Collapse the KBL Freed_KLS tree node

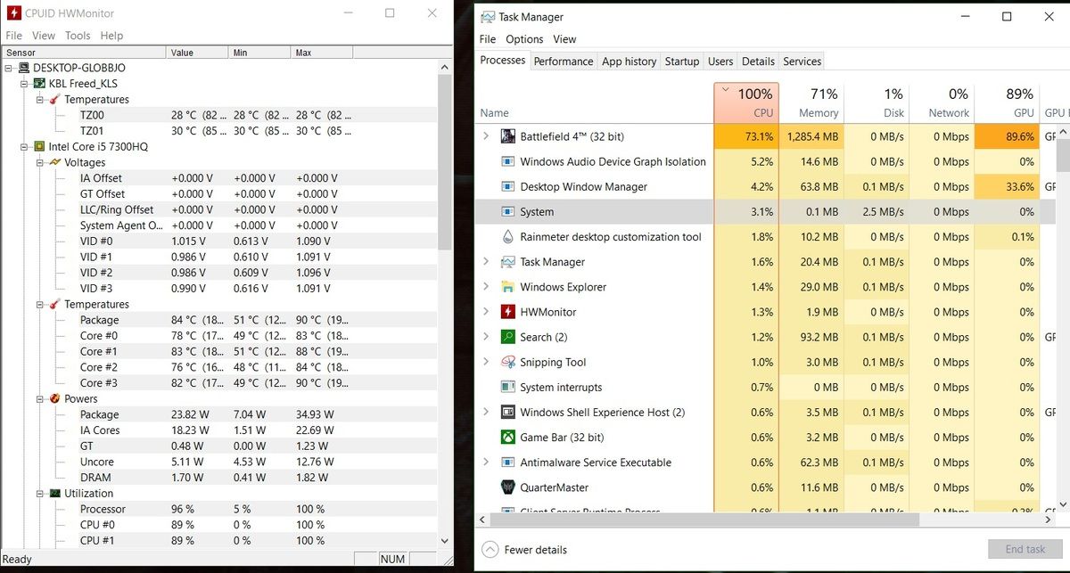pyautogui.click(x=25, y=84)
